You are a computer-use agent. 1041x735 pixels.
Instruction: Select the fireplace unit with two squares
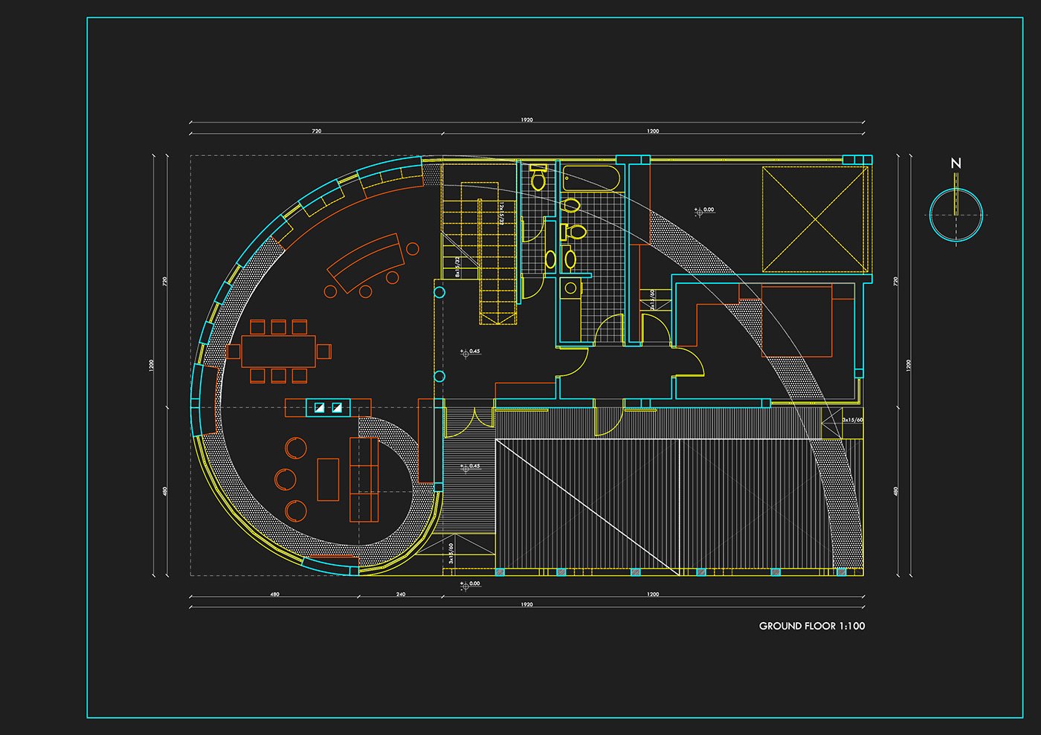click(328, 407)
